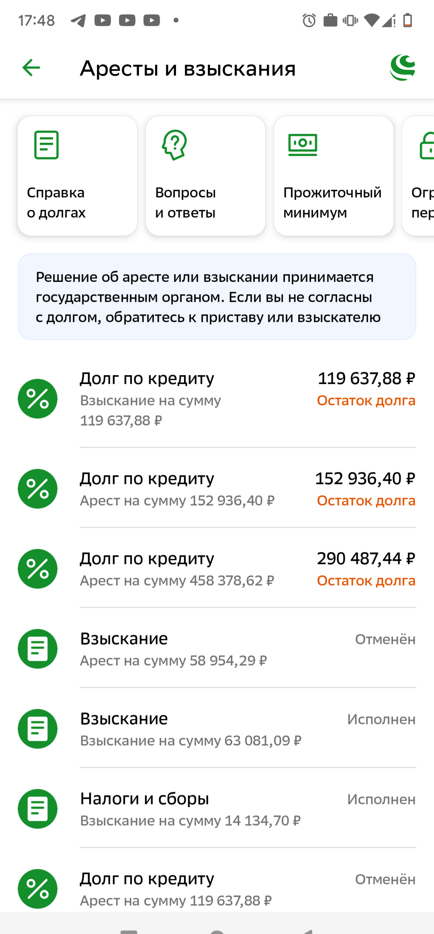The width and height of the screenshot is (434, 934).
Task: Open the Sber assistant logo icon
Action: click(x=402, y=68)
